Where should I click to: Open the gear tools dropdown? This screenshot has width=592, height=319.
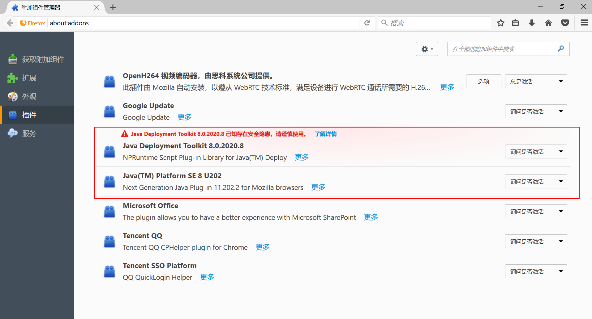pyautogui.click(x=427, y=49)
